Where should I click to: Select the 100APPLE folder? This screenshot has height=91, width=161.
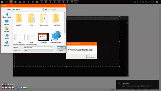(19, 20)
